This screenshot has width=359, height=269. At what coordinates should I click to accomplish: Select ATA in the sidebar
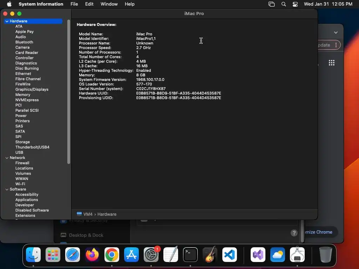[19, 26]
